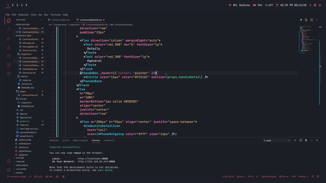326x183 pixels.
Task: Kill the terminal with trash icon
Action: click(x=306, y=140)
